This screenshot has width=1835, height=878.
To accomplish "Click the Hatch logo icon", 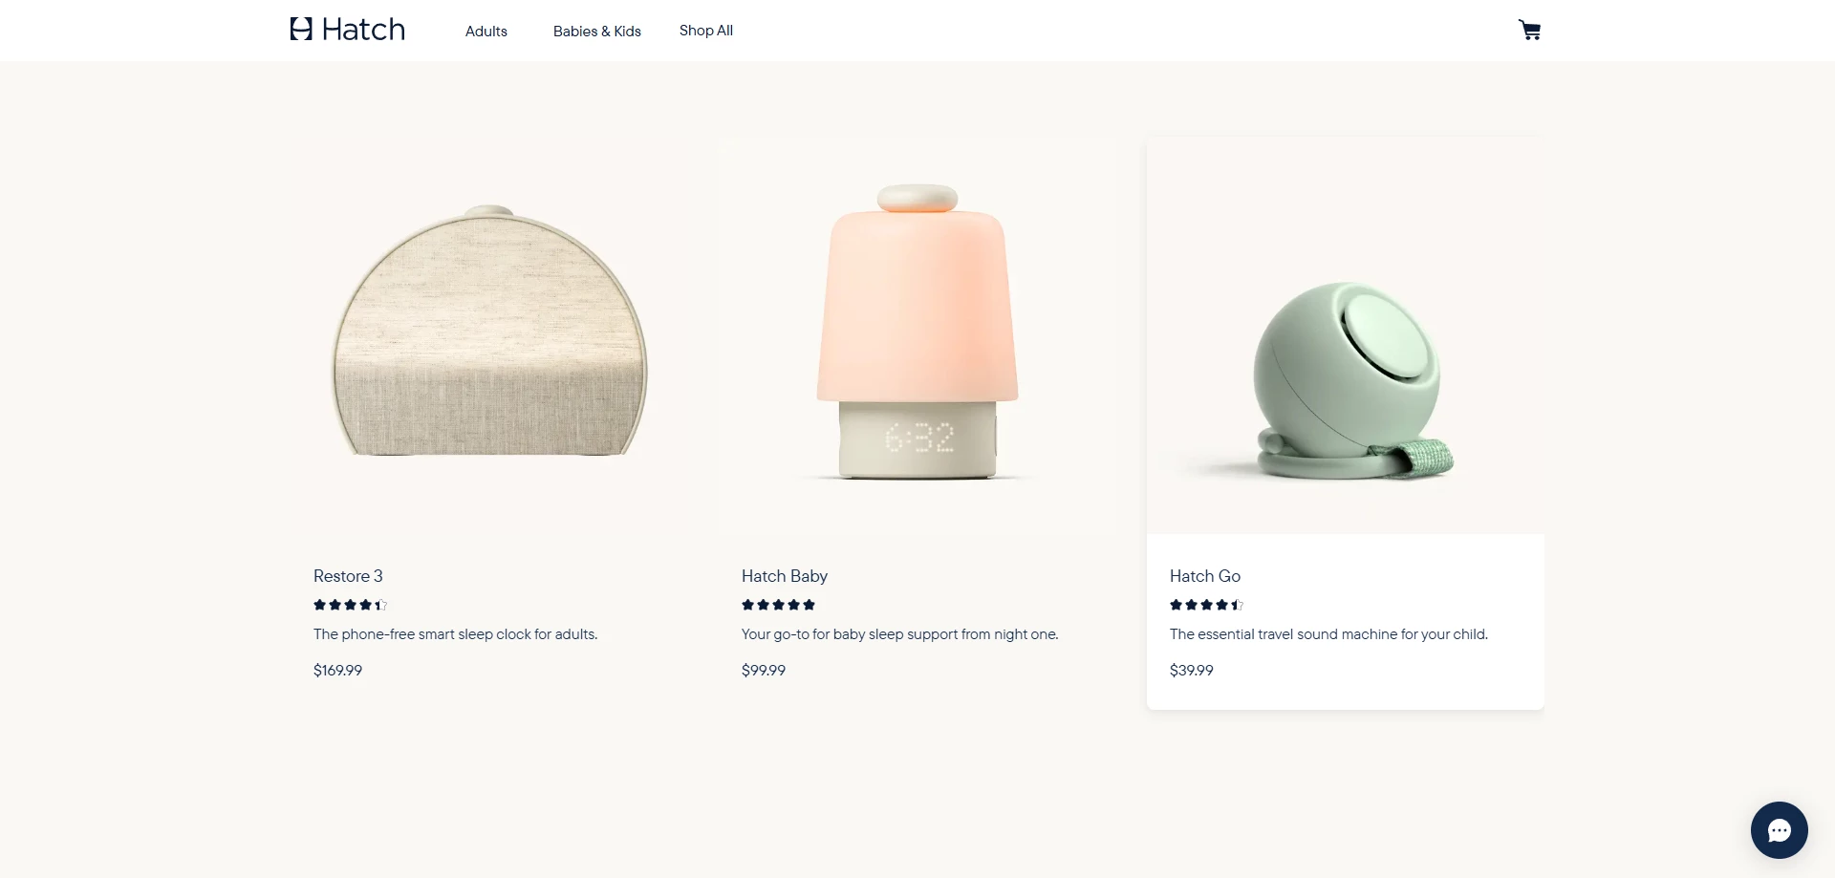I will (302, 30).
